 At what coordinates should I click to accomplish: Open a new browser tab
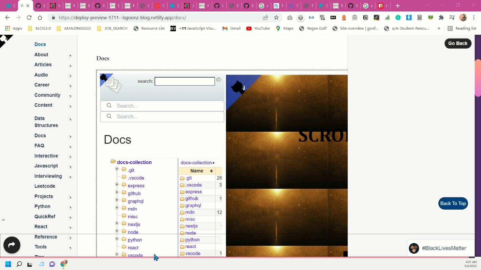click(398, 6)
